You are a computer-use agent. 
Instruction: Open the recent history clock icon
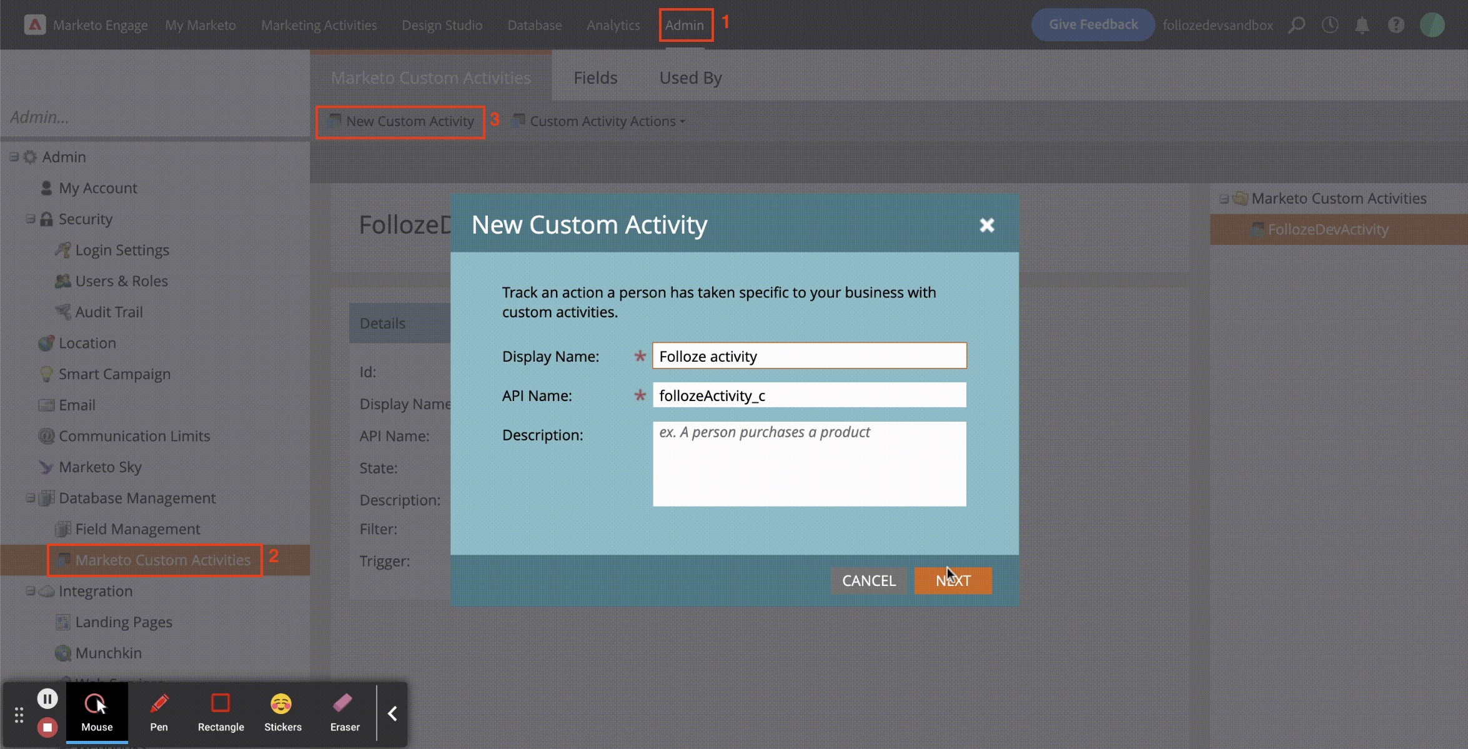click(1329, 25)
